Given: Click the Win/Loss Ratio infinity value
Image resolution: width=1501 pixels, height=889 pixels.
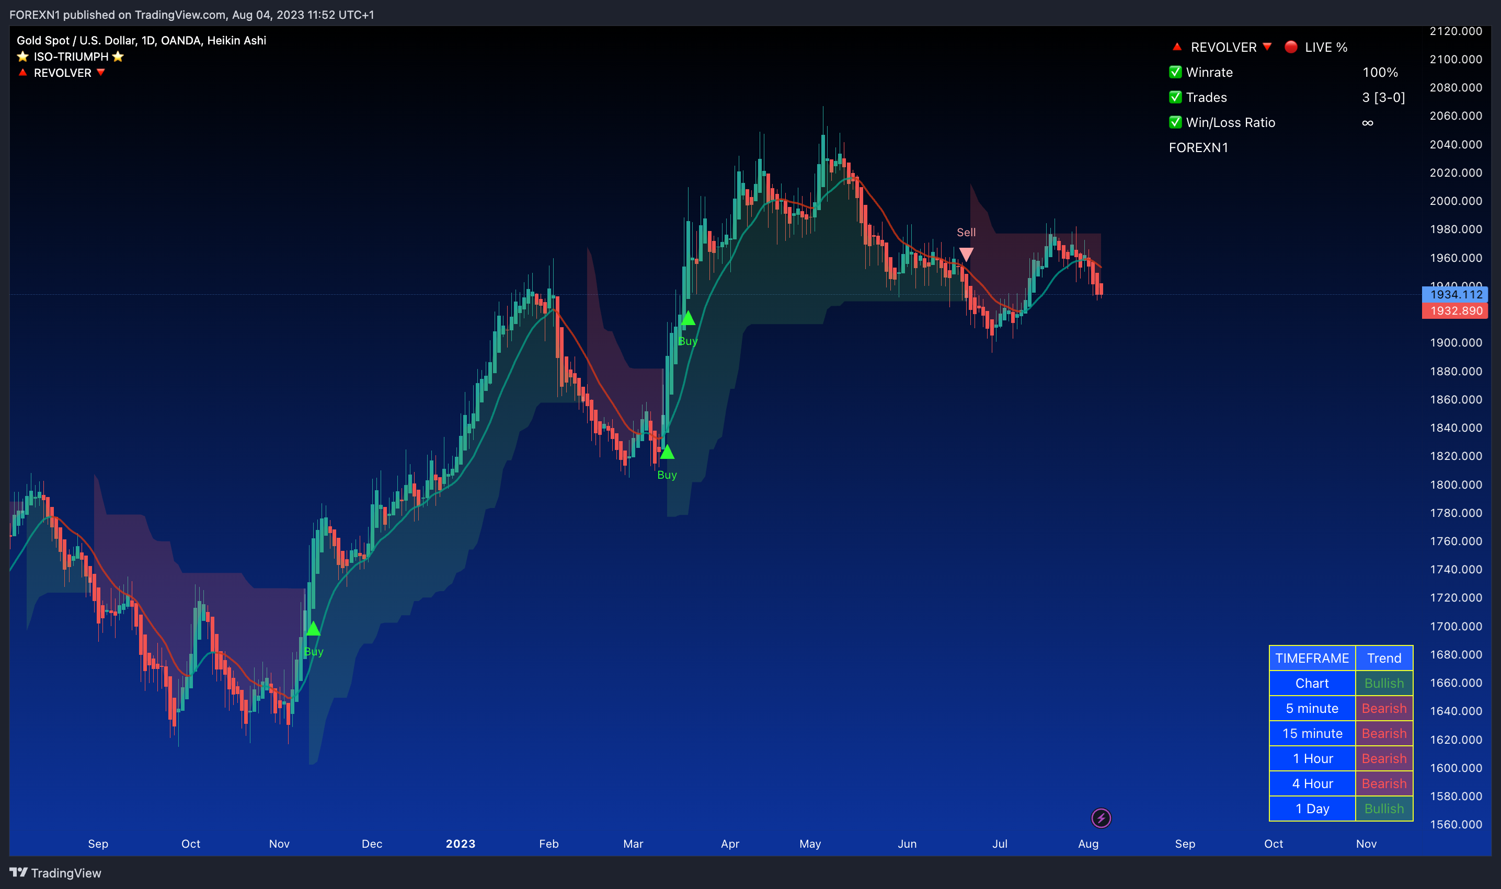Looking at the screenshot, I should coord(1367,123).
